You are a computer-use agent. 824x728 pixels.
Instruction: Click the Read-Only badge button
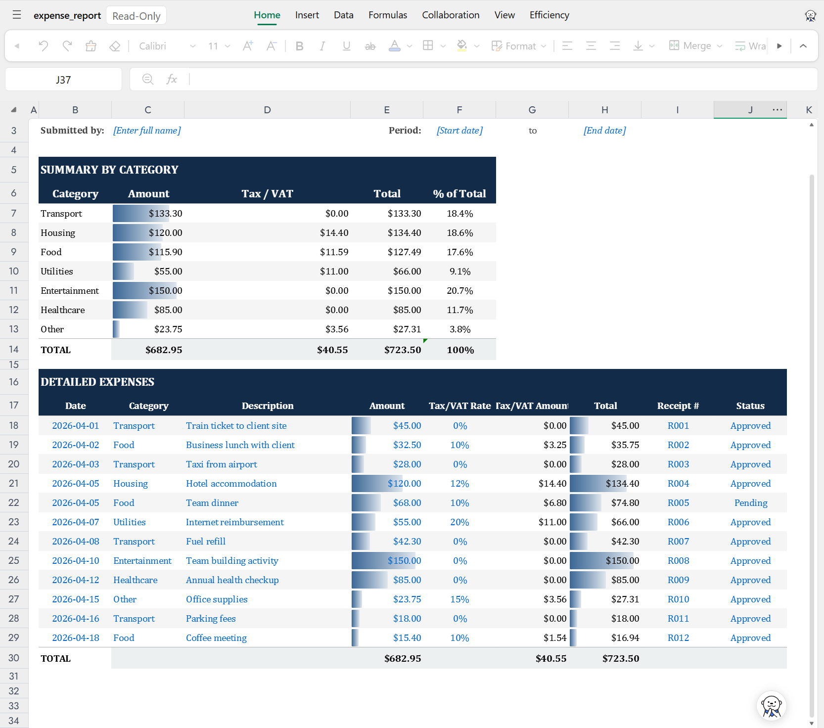click(x=137, y=16)
